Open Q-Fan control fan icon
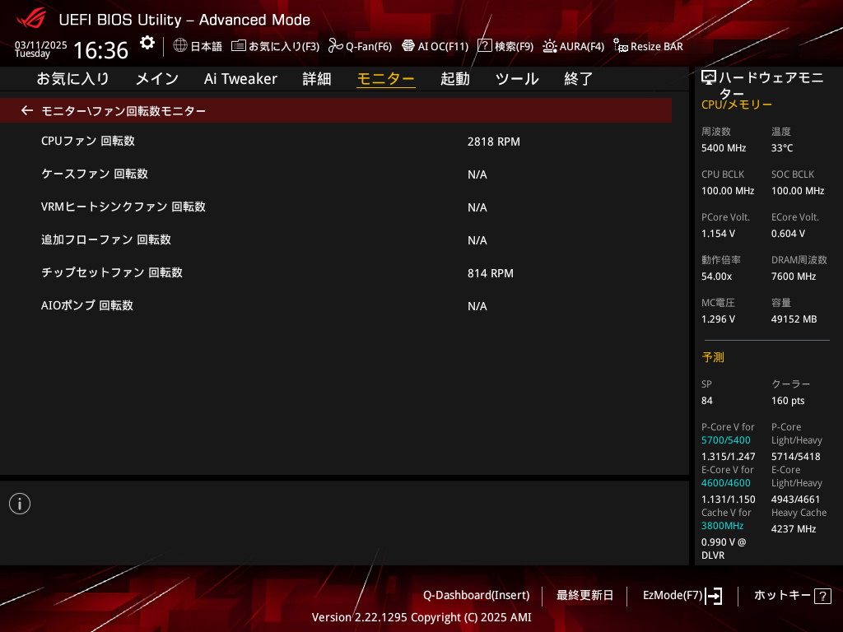The image size is (843, 632). coord(336,46)
